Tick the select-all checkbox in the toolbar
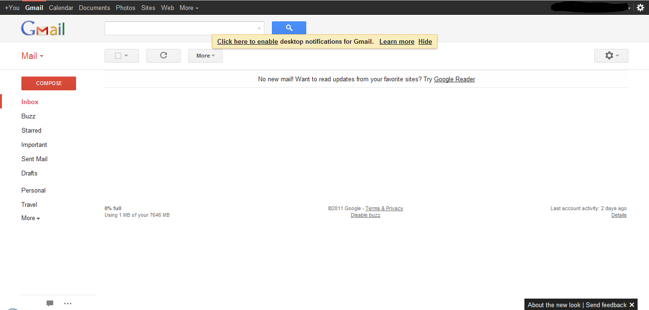 (x=118, y=56)
